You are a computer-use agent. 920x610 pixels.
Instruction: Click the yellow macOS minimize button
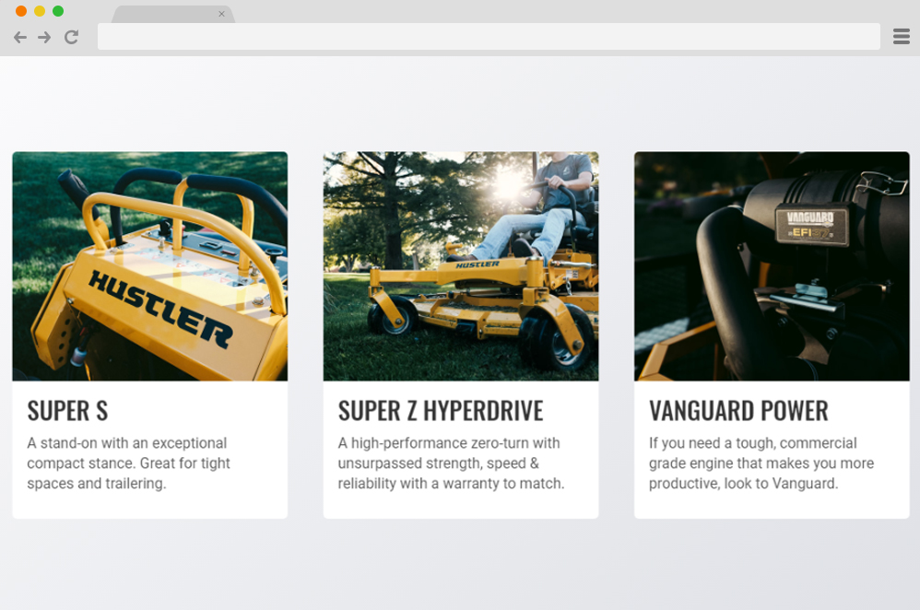tap(40, 11)
